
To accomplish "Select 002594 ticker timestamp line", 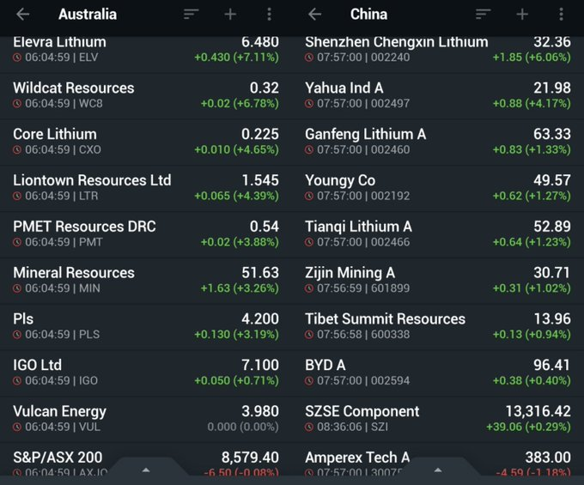I will (x=357, y=380).
